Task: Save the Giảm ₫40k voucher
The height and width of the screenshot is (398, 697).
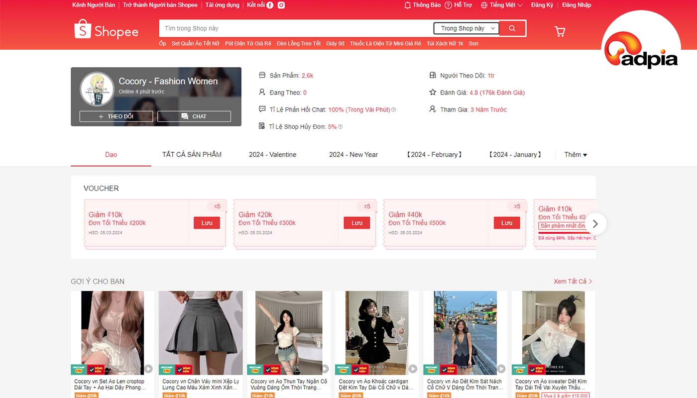Action: pyautogui.click(x=507, y=223)
